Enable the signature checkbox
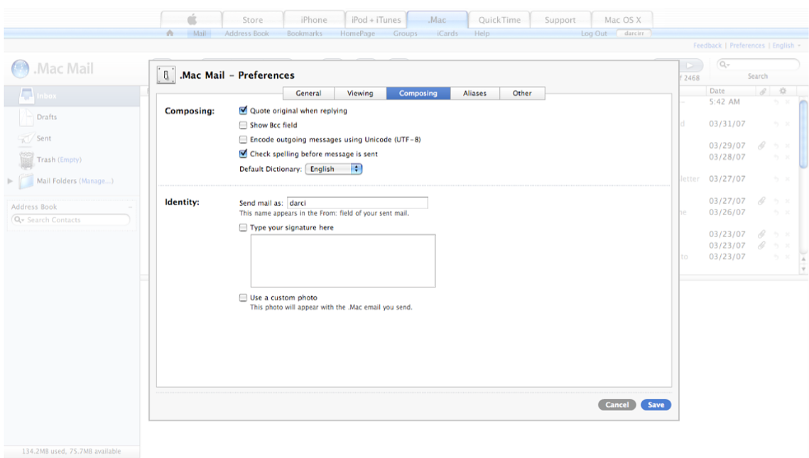Viewport: 809px width, 458px height. [243, 227]
